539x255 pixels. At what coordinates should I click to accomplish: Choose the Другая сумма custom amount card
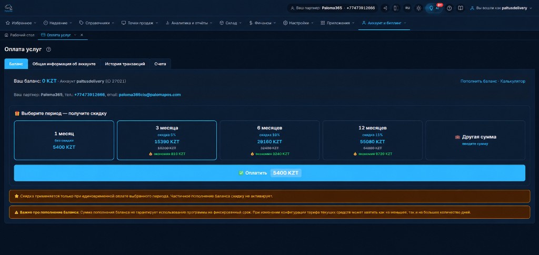[475, 140]
